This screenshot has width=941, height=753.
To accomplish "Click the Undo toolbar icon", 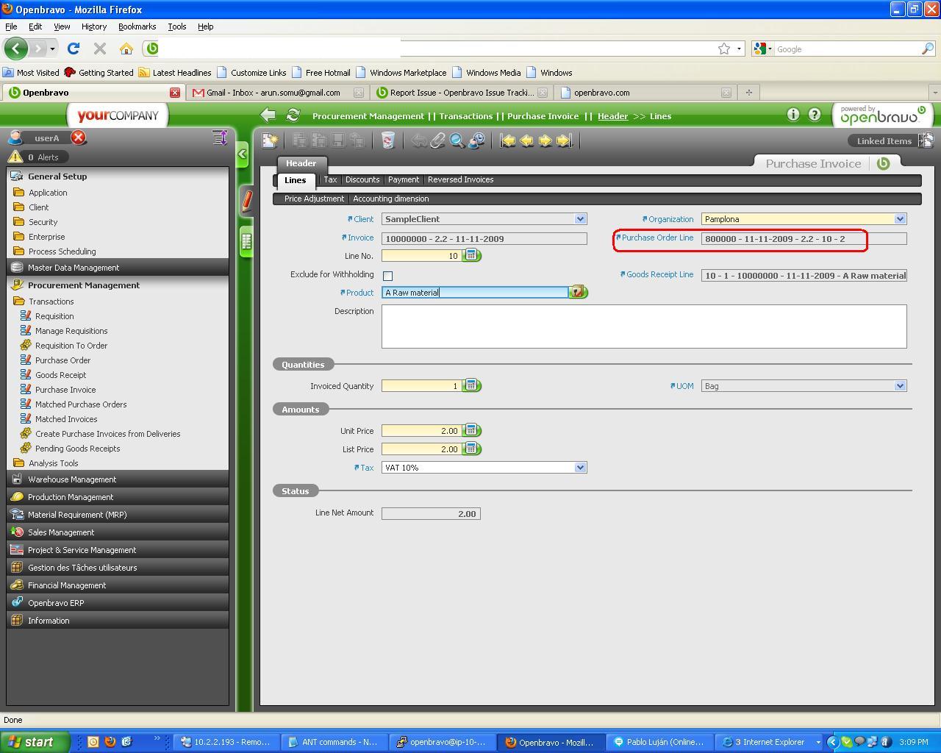I will tap(419, 140).
